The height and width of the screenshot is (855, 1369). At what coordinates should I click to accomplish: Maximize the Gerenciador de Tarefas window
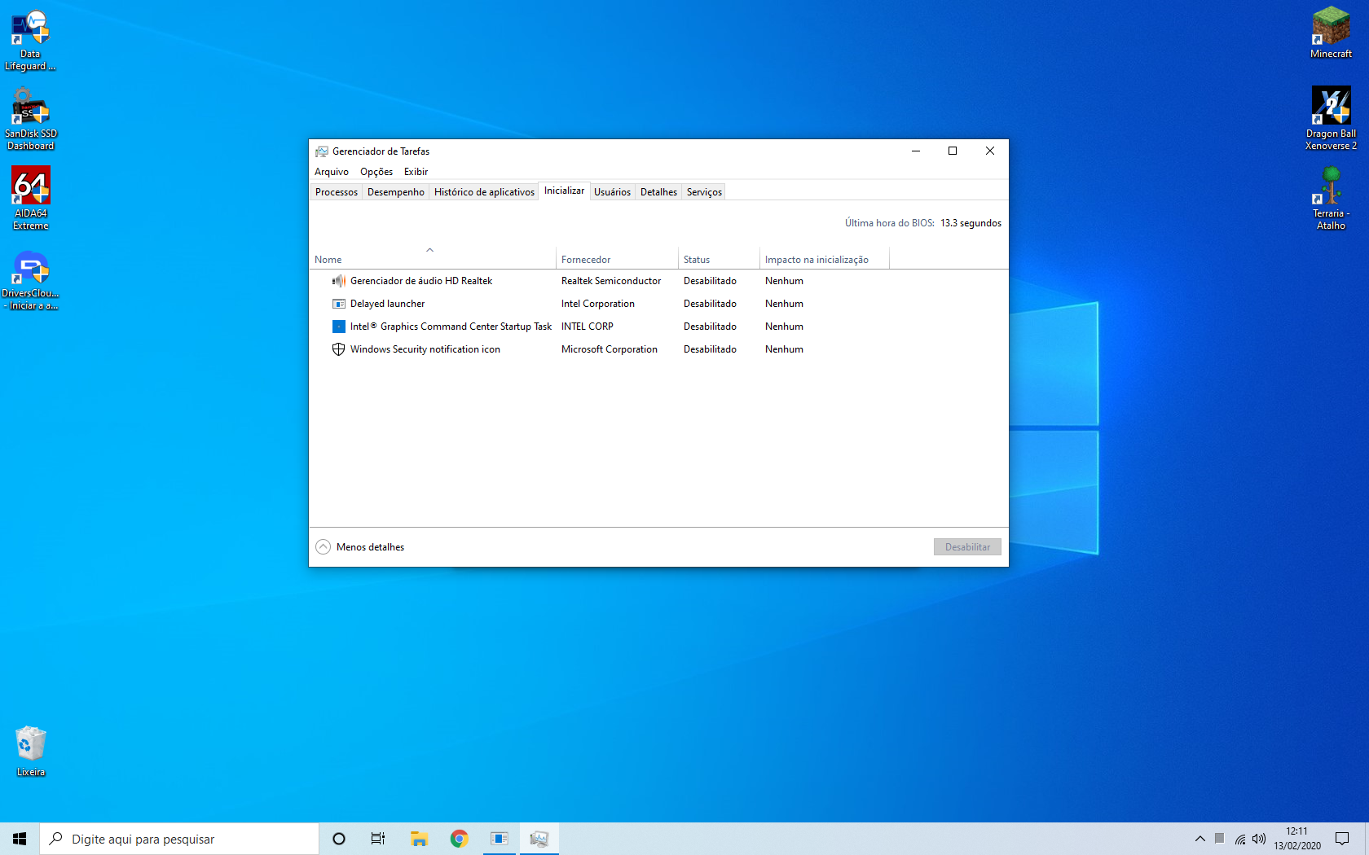pyautogui.click(x=953, y=151)
